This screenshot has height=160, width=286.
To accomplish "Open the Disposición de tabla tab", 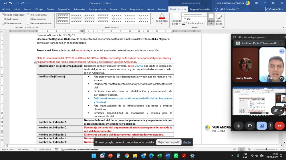I will pos(200,9).
